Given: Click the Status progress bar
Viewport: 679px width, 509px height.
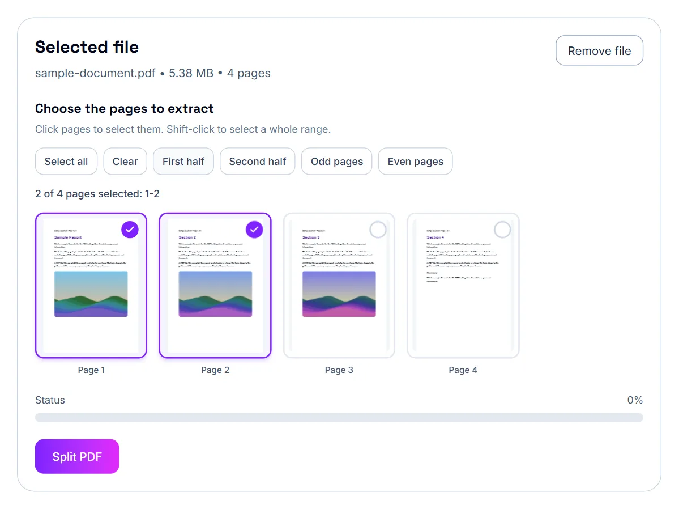Looking at the screenshot, I should click(339, 418).
